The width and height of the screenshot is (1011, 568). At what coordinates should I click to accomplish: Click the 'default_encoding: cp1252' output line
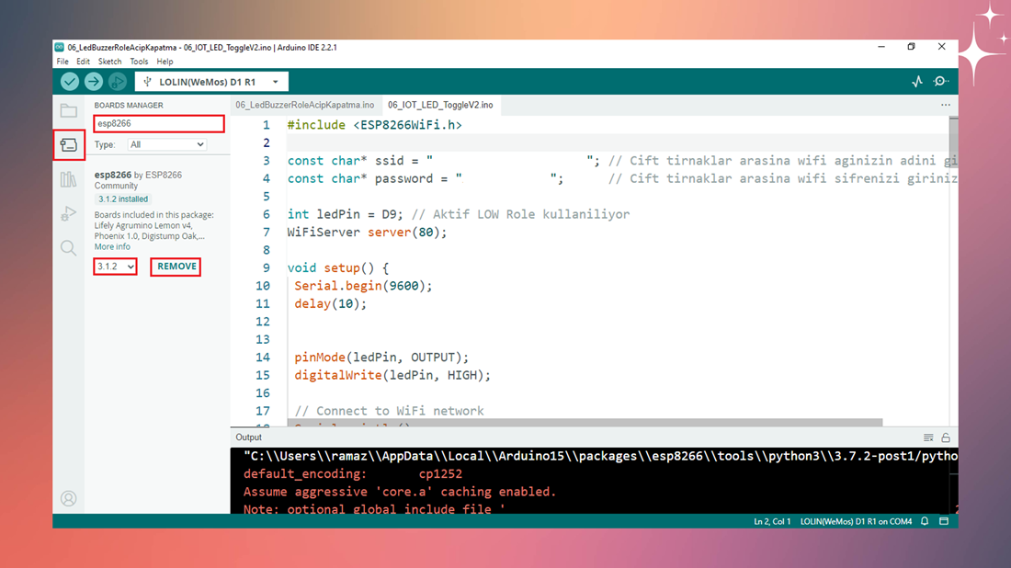pos(353,474)
